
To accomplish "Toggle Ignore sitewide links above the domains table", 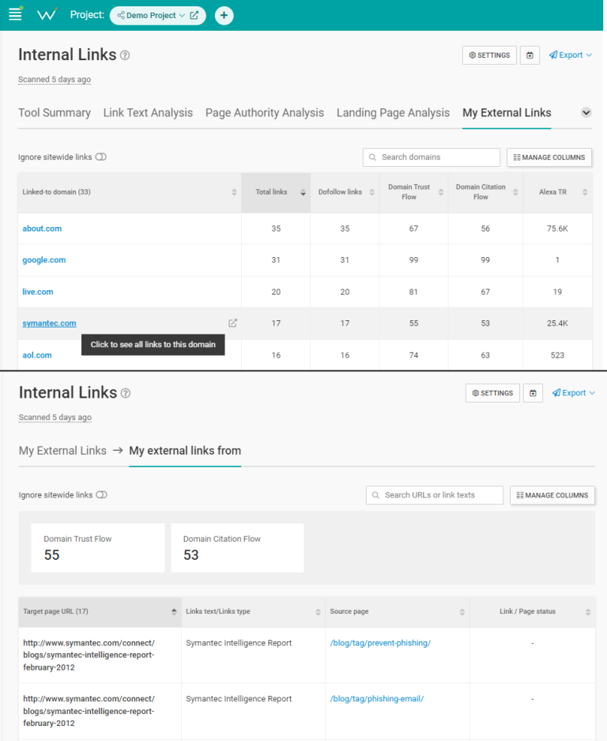I will 101,157.
